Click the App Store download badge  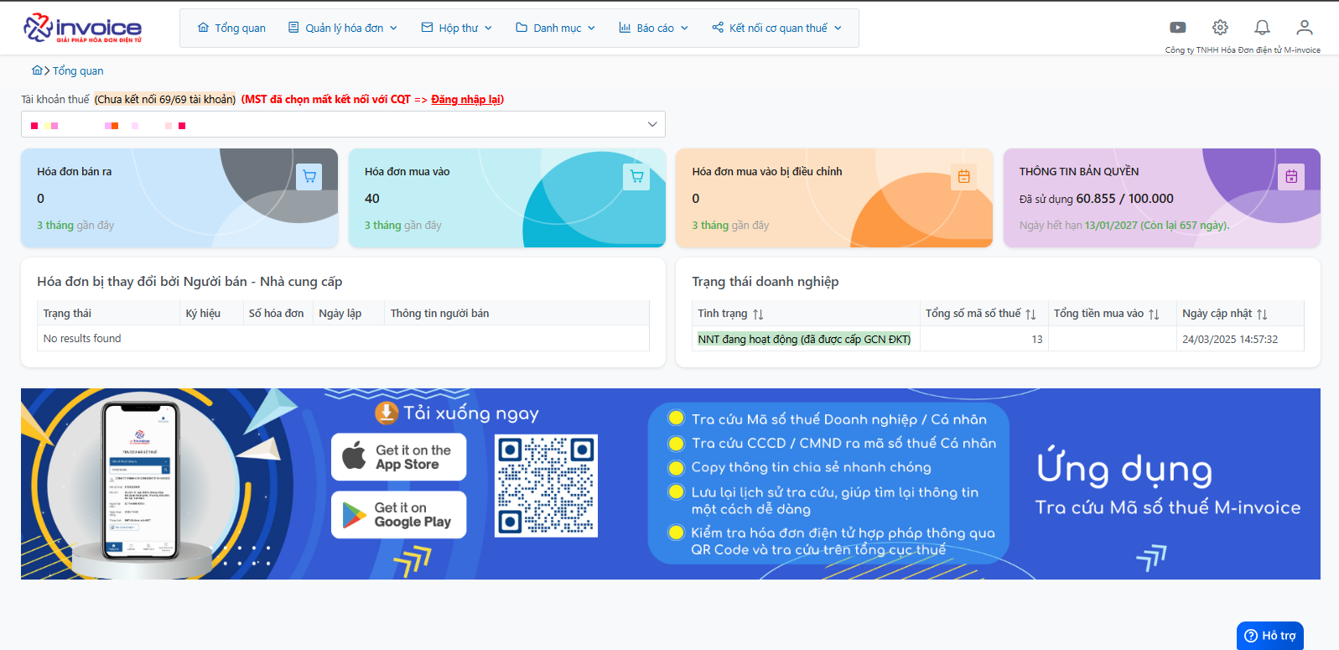coord(398,457)
